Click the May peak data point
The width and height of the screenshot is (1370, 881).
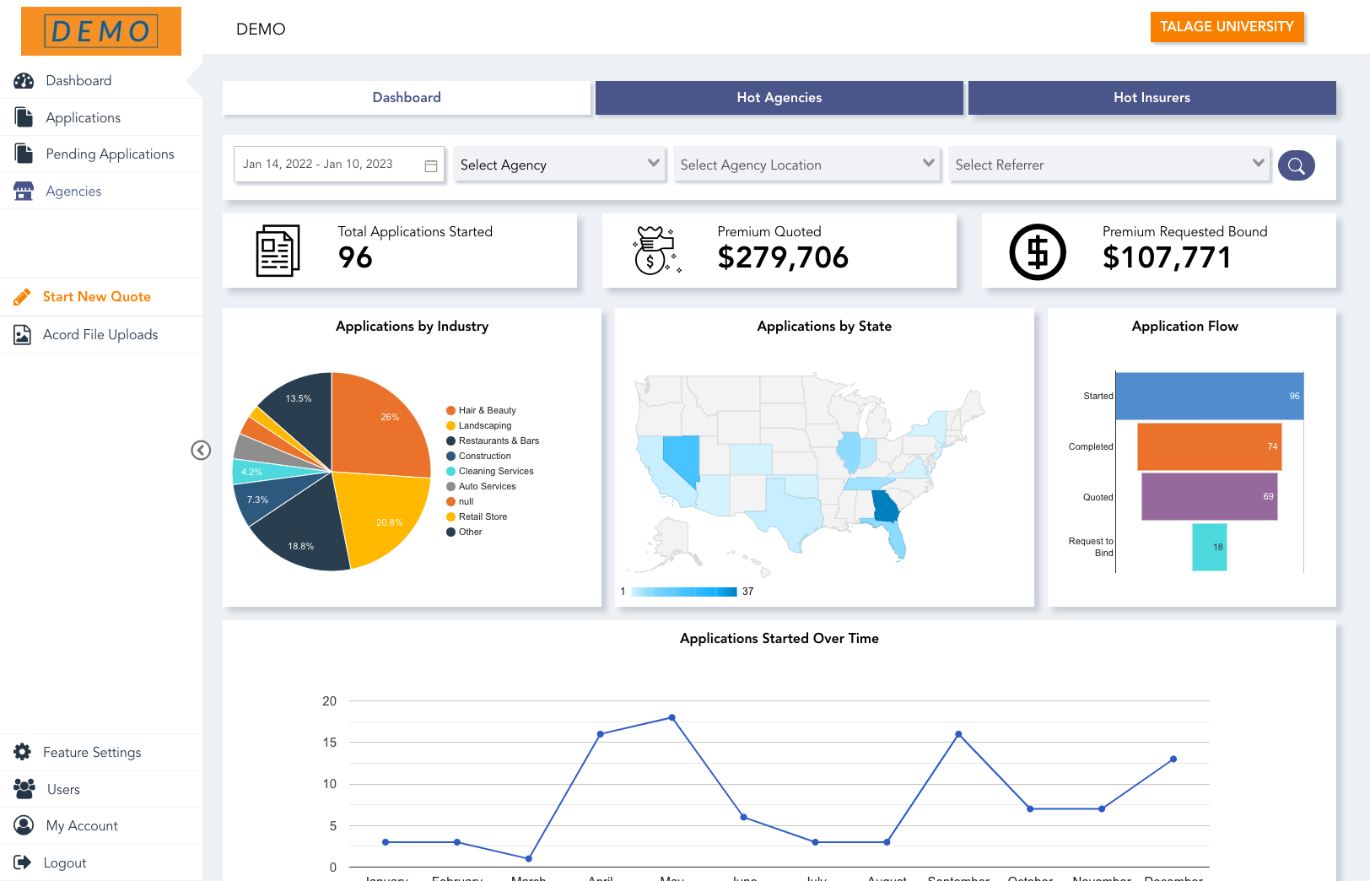pos(672,717)
